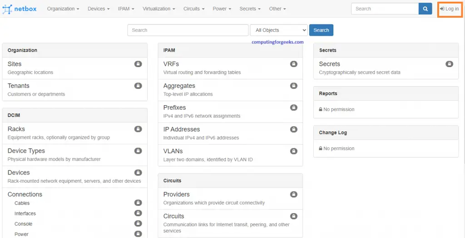The width and height of the screenshot is (465, 238).
Task: Click the 'Reports' panel heading
Action: coord(328,93)
